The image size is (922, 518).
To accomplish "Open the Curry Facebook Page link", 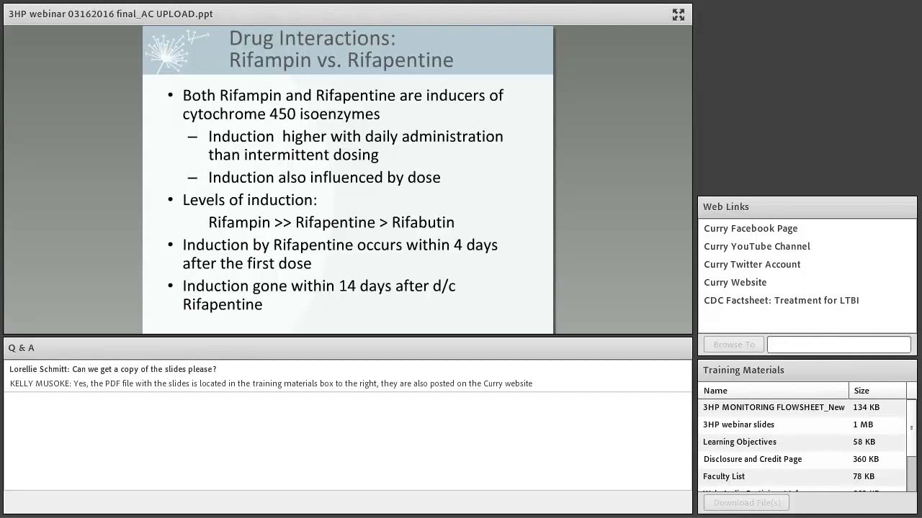I will point(751,228).
